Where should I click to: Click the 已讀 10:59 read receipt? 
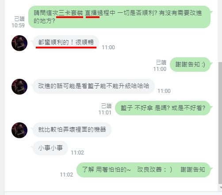[x=19, y=22]
